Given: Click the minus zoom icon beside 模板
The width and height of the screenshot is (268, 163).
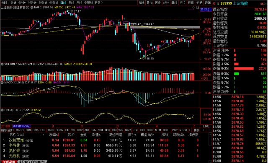Looking at the screenshot, I should [209, 130].
